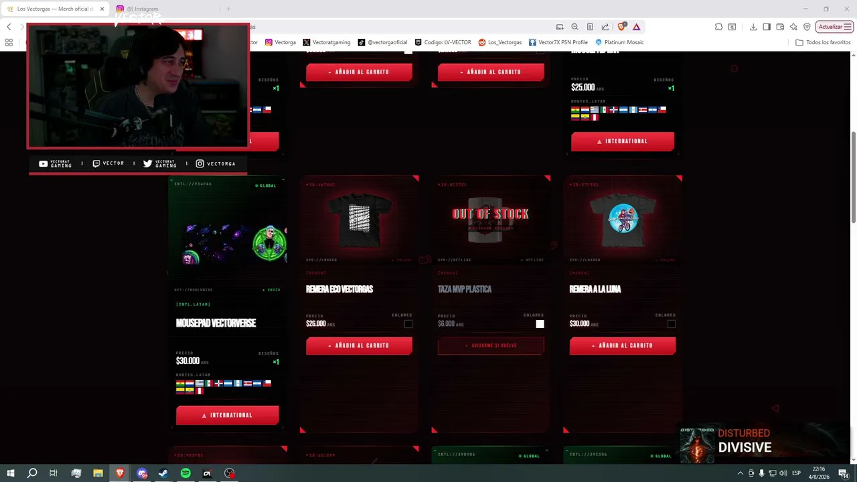
Task: Click the Mousepad Vectorverse product title
Action: [216, 323]
